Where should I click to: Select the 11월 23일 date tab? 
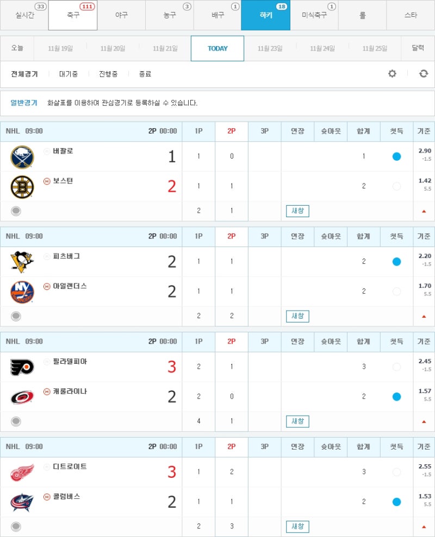(270, 48)
